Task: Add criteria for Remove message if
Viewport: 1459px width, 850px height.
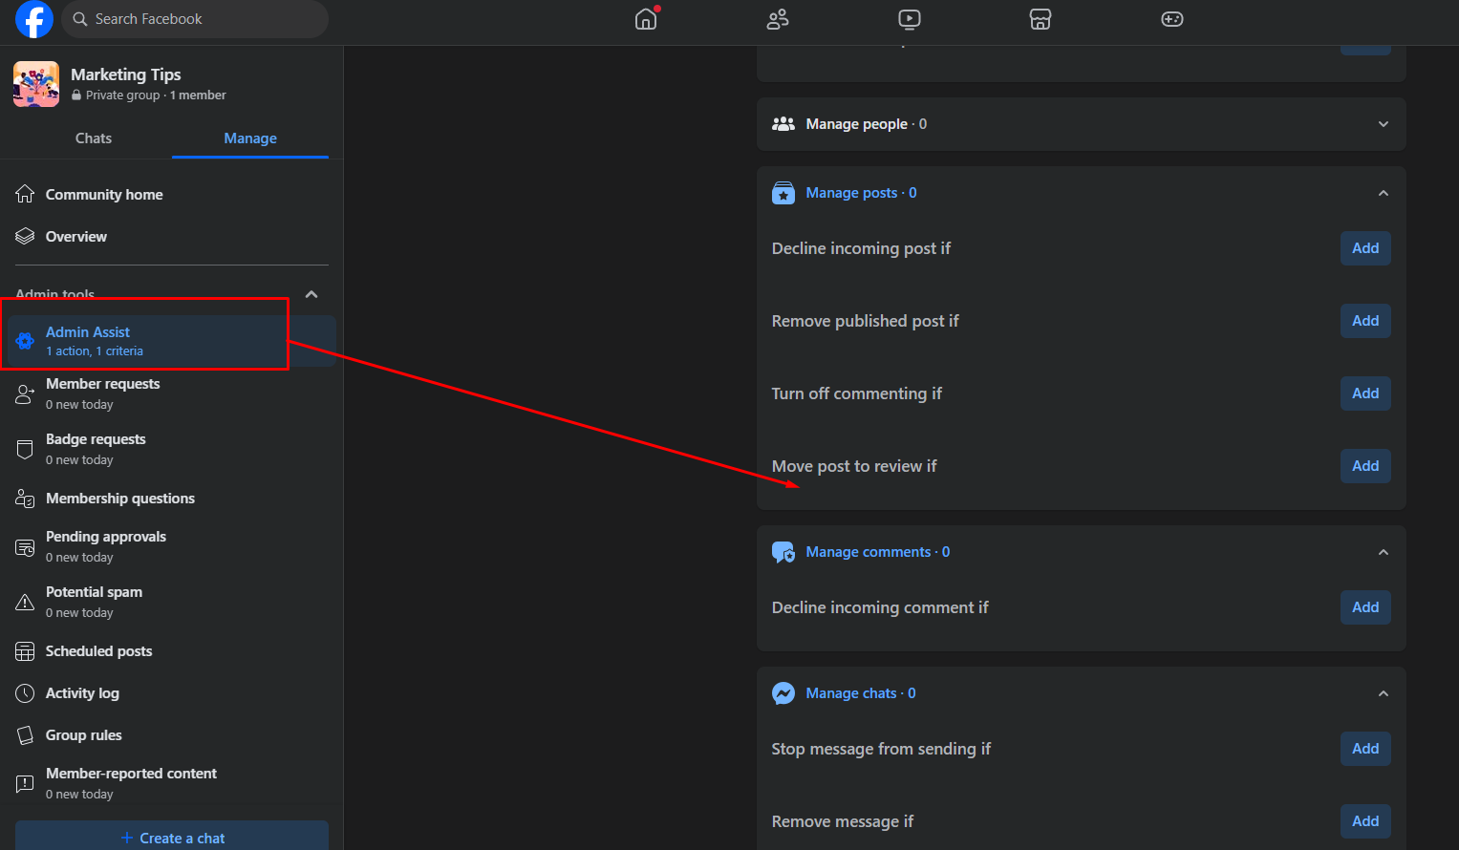Action: (x=1365, y=821)
